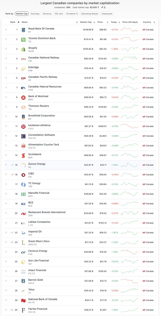Click the Brookfield Corporation logo
161x316 pixels.
coord(23,117)
